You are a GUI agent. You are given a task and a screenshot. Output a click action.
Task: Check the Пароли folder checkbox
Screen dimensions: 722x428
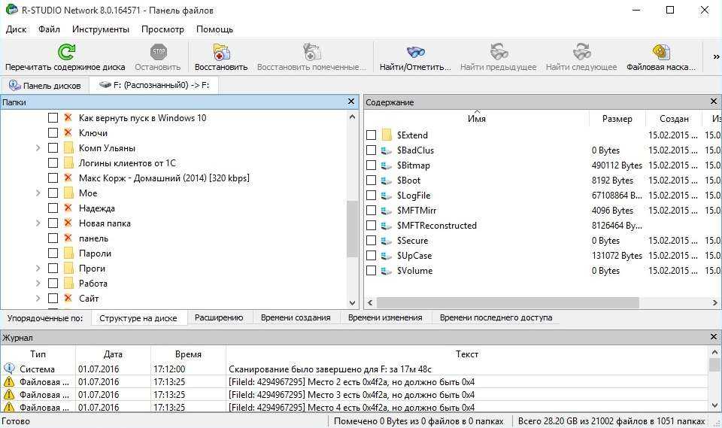pos(53,253)
